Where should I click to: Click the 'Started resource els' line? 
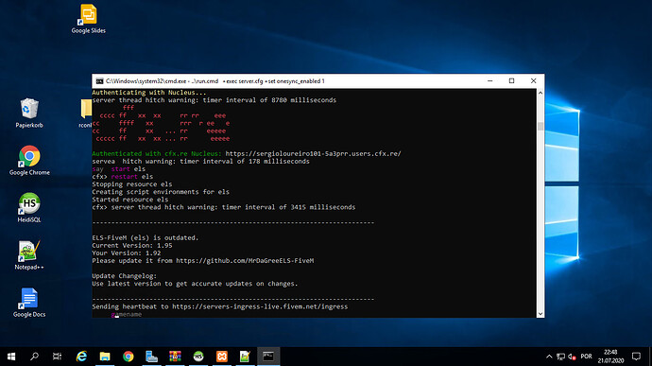[129, 200]
